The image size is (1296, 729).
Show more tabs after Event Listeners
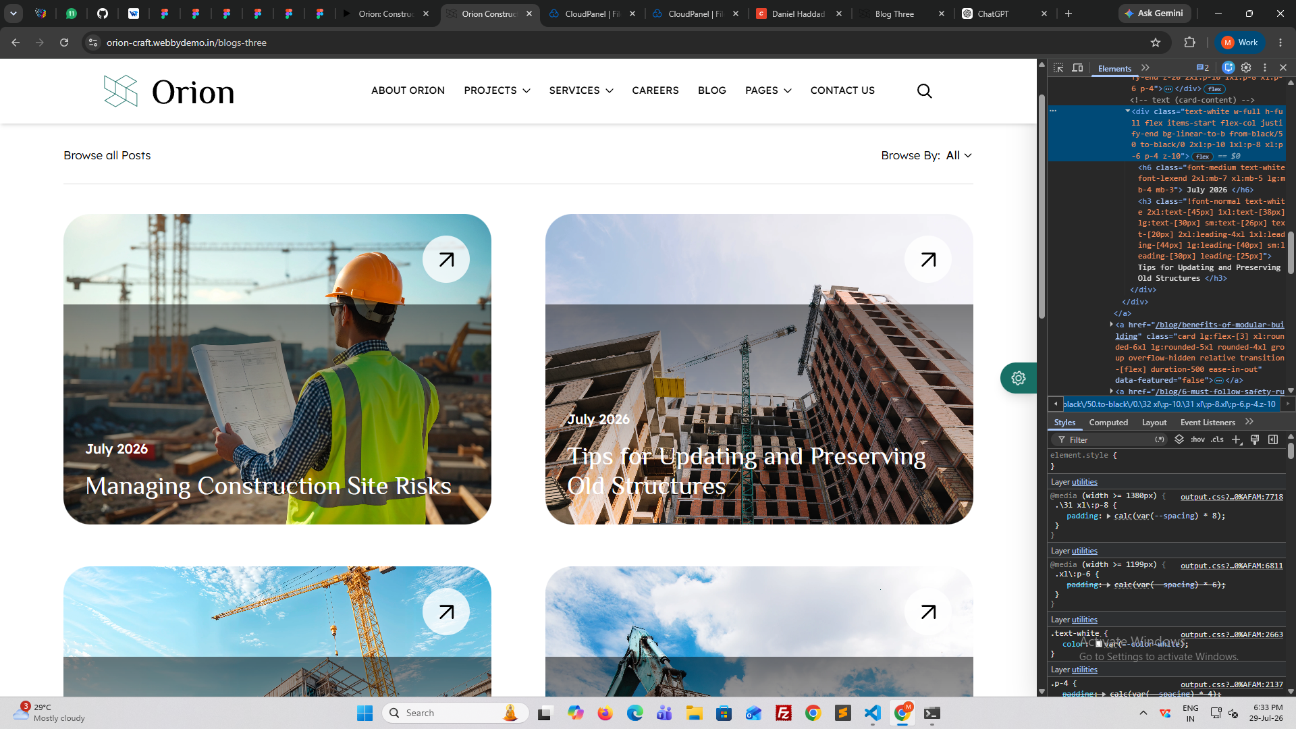[x=1249, y=422]
